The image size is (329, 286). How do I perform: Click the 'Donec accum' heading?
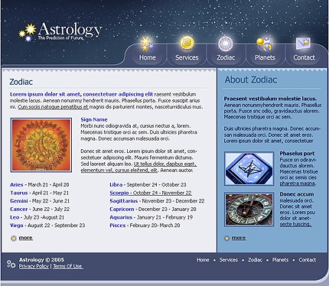pyautogui.click(x=297, y=194)
